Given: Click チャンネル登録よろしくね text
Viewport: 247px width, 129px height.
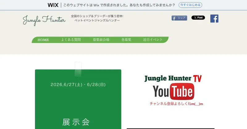Looking at the screenshot, I should (176, 104).
